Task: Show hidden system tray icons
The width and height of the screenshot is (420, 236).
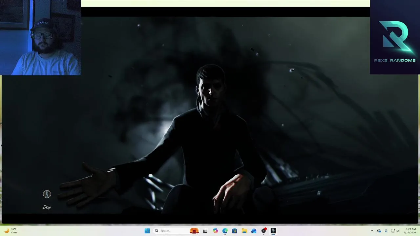Action: (x=372, y=231)
